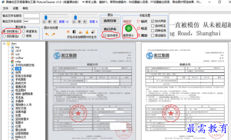Click the 选择目录 button
231x140 pixels.
[x=110, y=21]
